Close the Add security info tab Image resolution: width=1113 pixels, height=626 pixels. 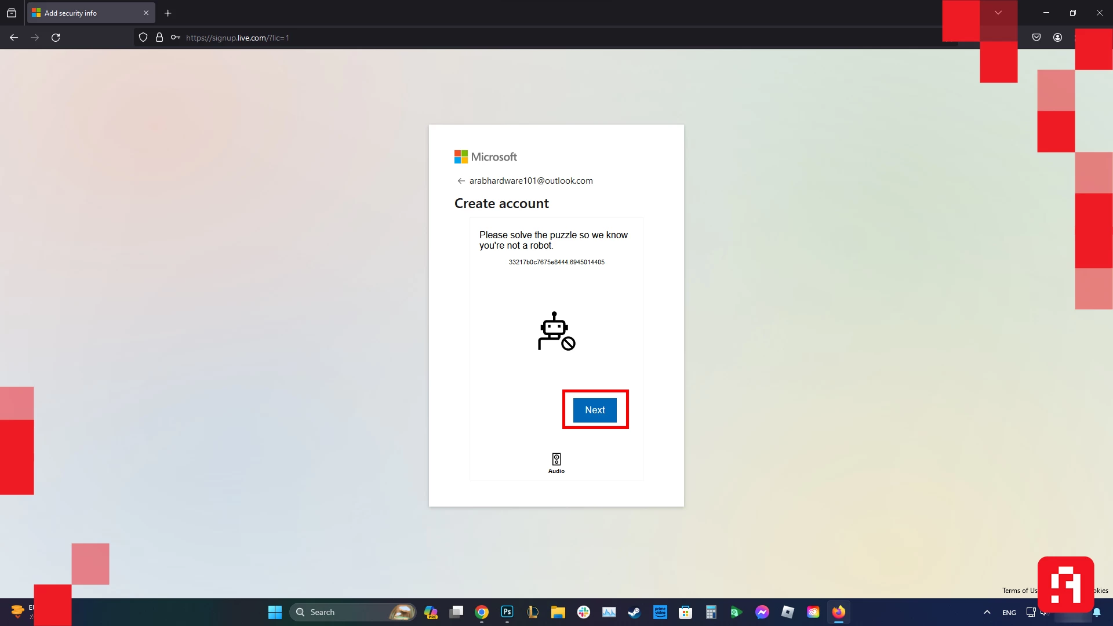click(146, 13)
